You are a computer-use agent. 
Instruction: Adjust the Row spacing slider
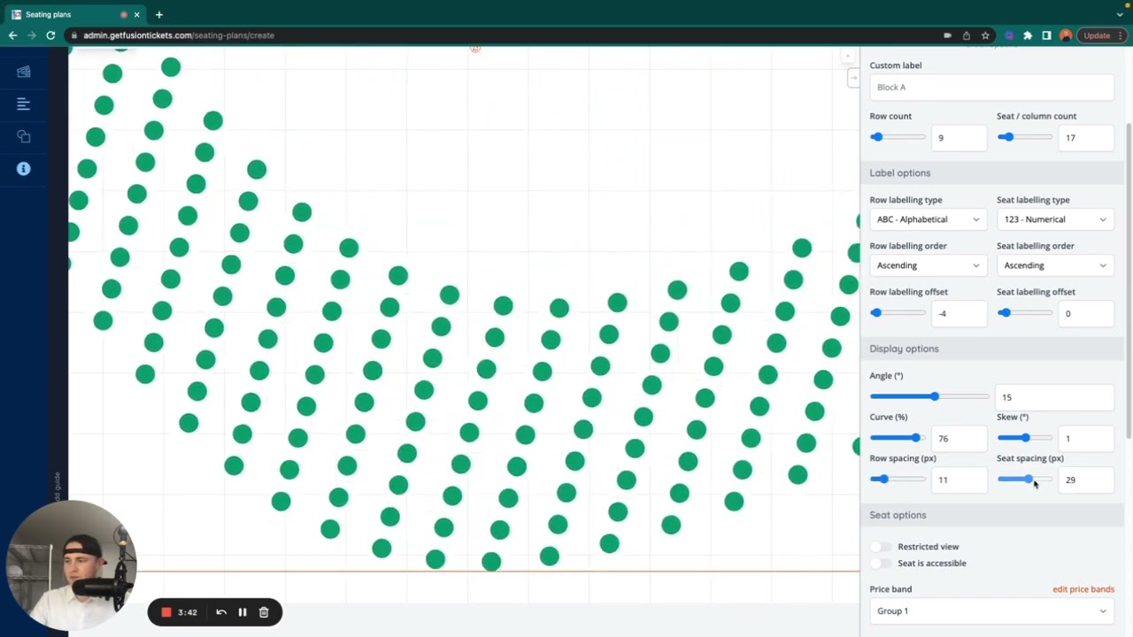[898, 479]
